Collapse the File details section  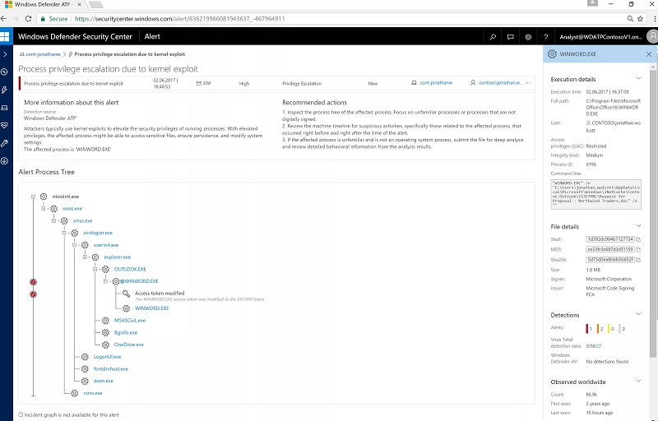(x=638, y=226)
